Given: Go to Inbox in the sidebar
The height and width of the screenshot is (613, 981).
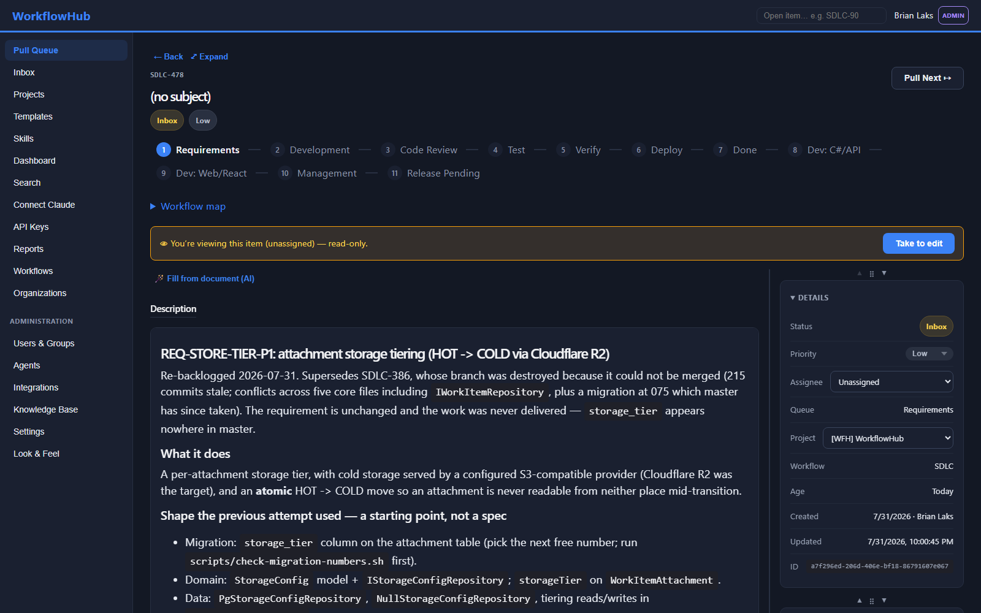Looking at the screenshot, I should 66,72.
